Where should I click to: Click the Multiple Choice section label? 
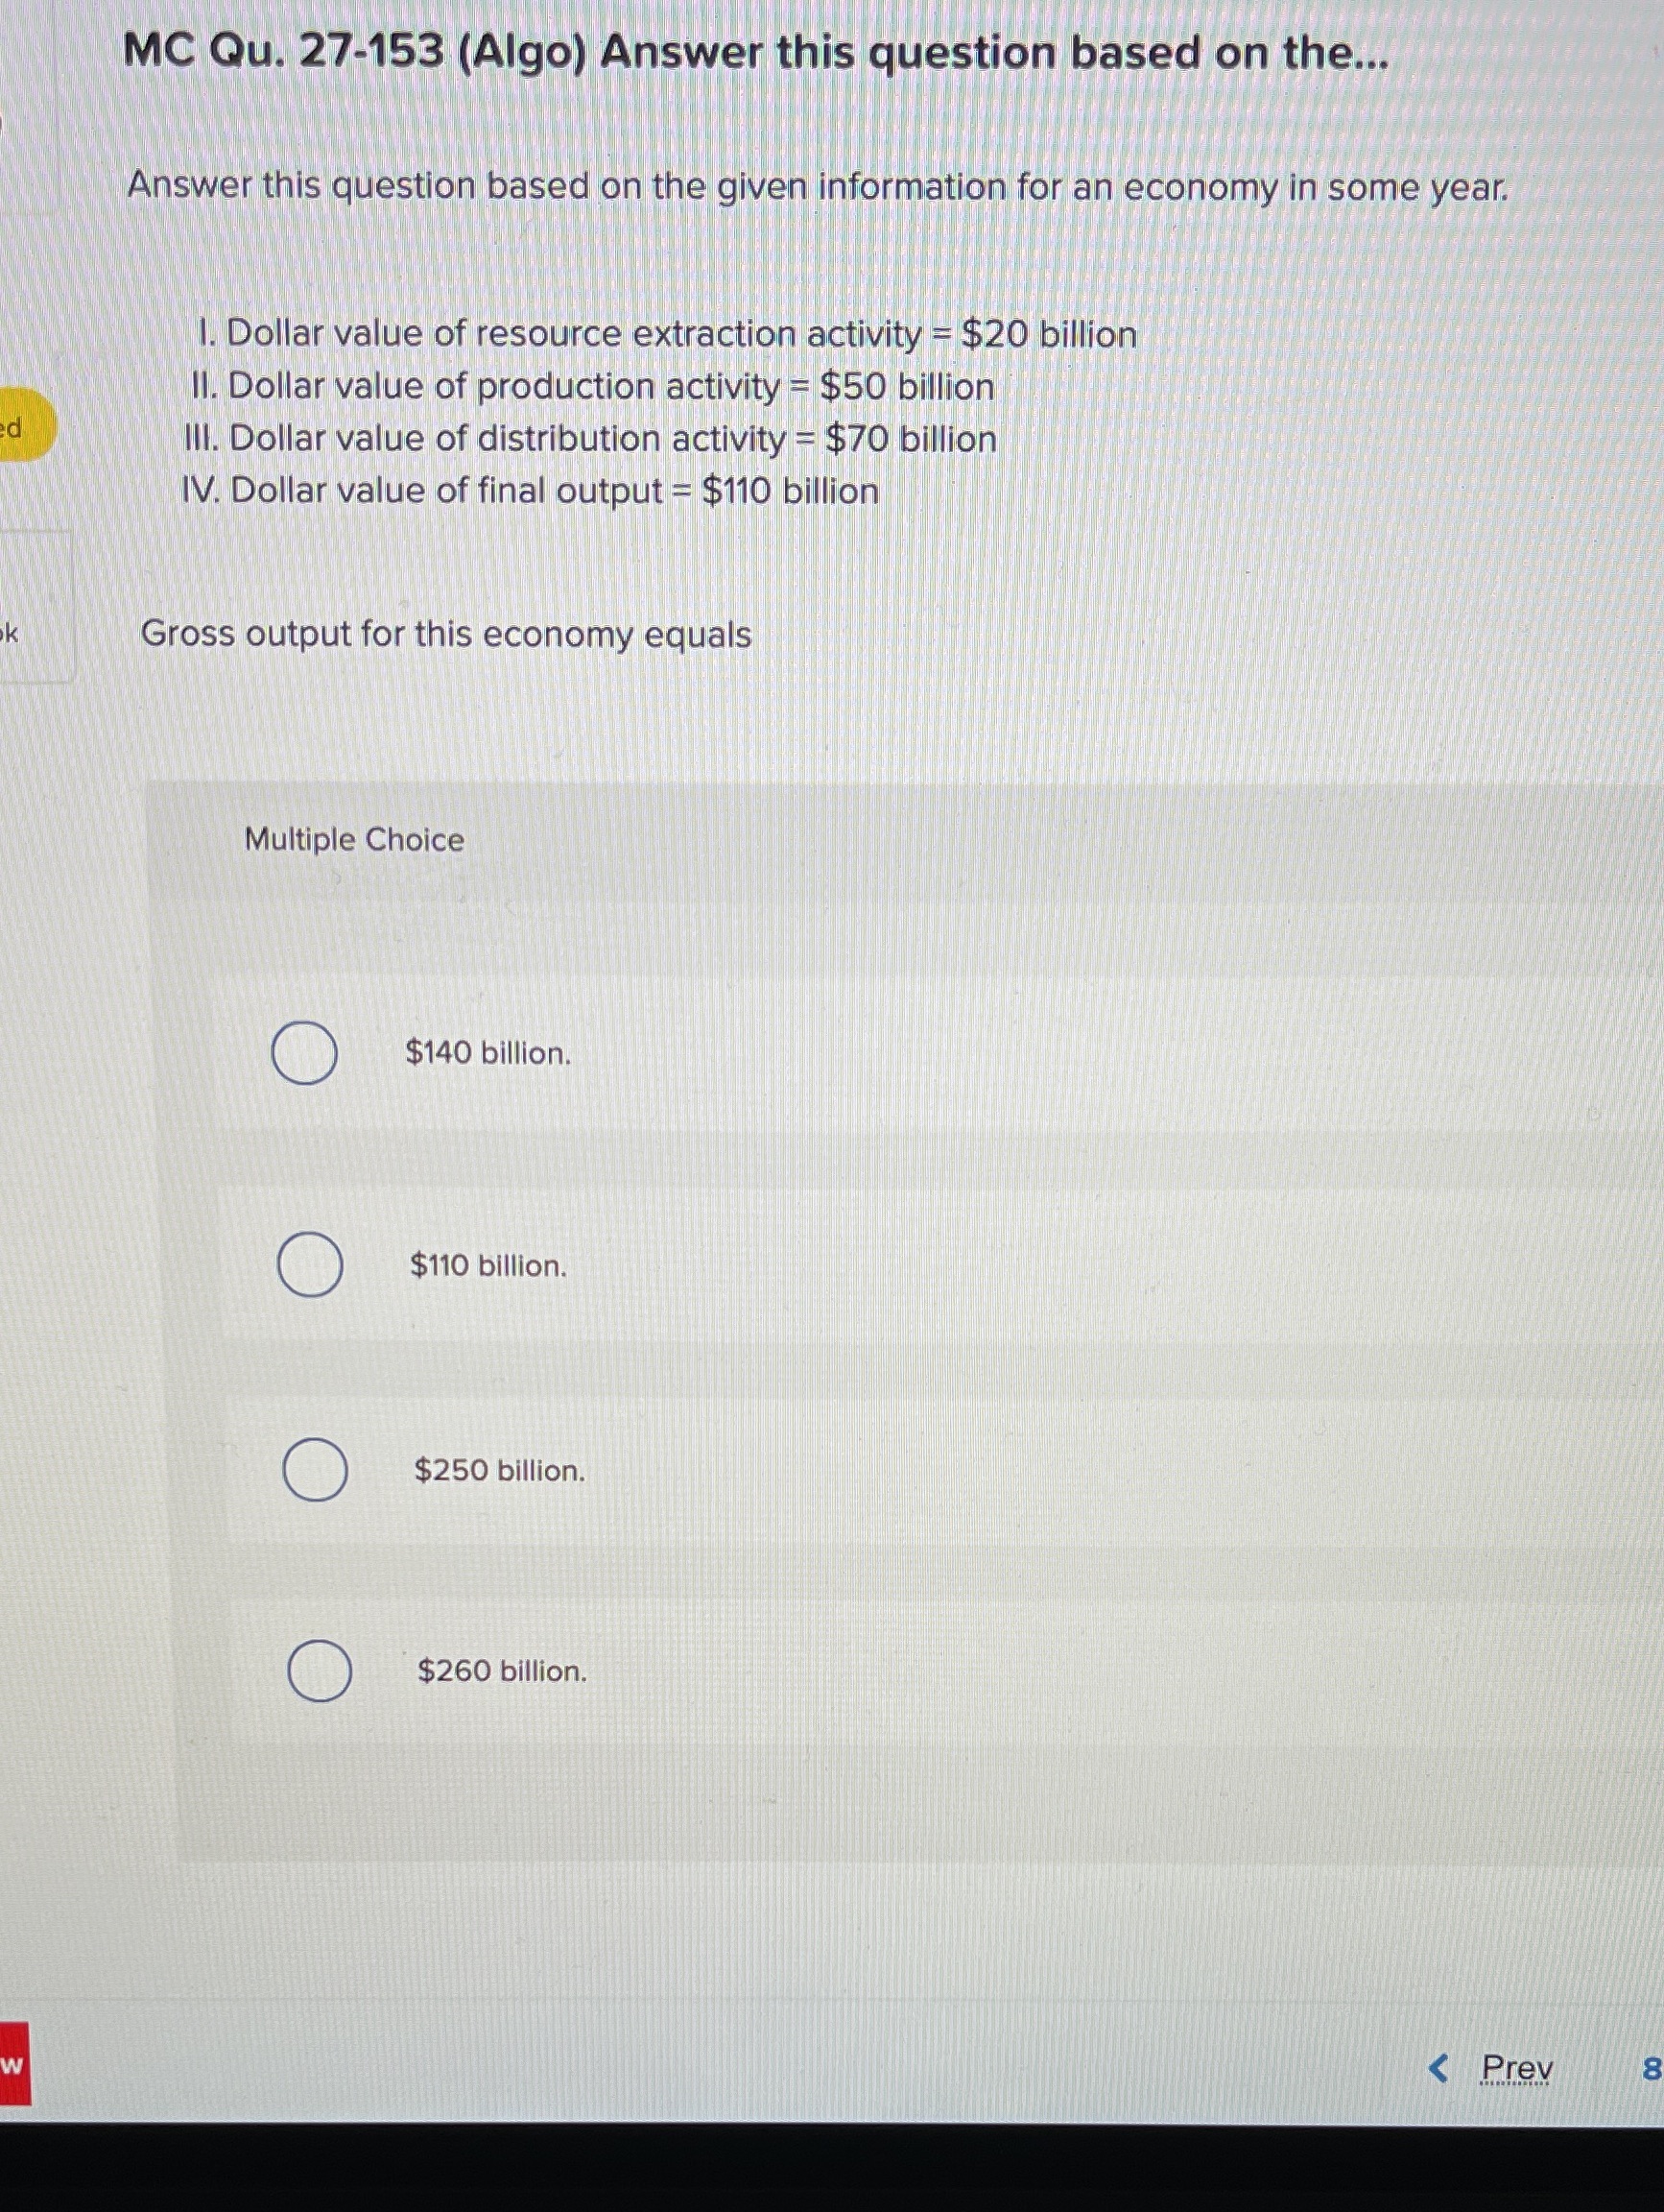coord(356,840)
